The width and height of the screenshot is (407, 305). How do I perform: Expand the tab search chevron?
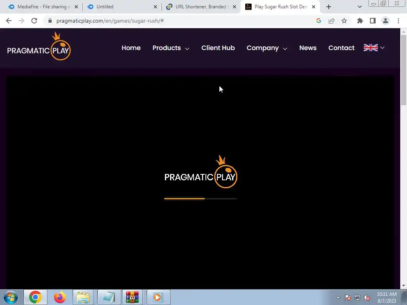tap(359, 7)
